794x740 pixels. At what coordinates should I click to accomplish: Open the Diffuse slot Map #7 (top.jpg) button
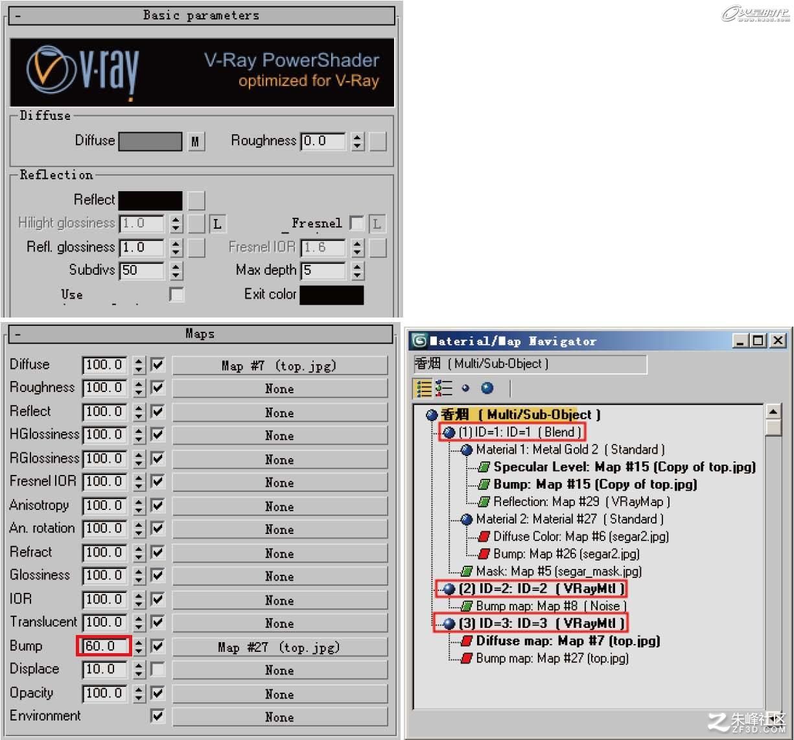(279, 365)
